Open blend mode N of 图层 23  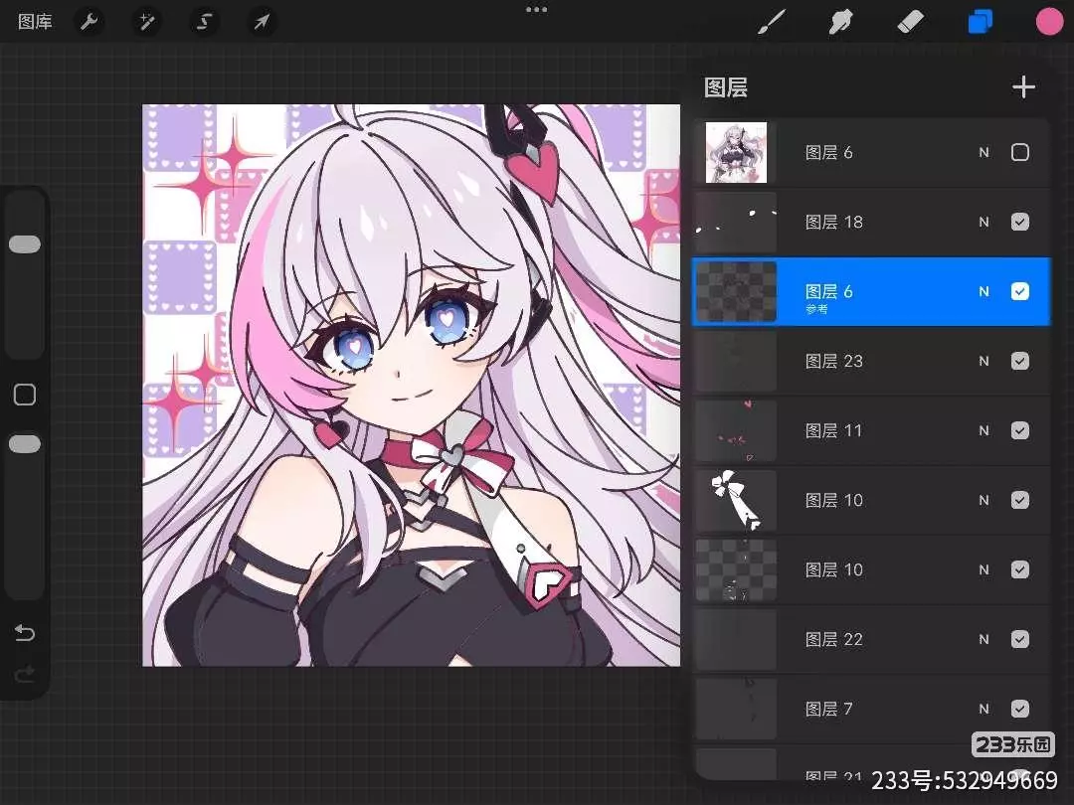pyautogui.click(x=984, y=361)
